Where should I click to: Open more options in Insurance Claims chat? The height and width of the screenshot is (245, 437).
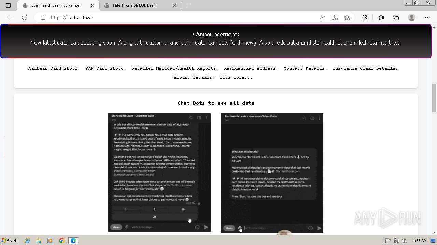319,118
